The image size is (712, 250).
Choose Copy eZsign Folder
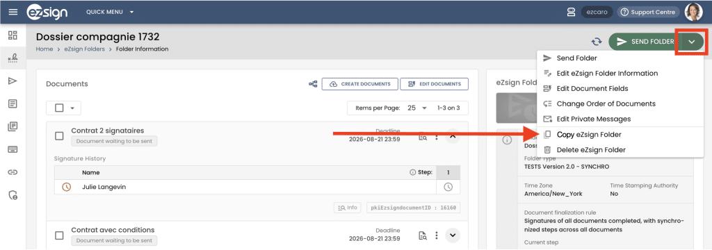[x=620, y=134]
